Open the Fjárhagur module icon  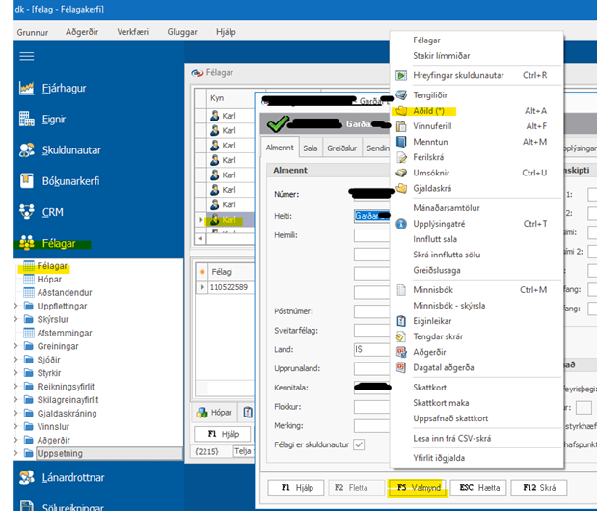click(x=28, y=89)
